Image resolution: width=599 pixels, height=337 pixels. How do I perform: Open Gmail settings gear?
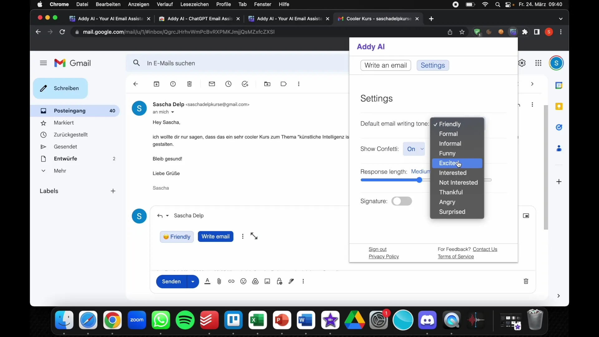point(522,63)
